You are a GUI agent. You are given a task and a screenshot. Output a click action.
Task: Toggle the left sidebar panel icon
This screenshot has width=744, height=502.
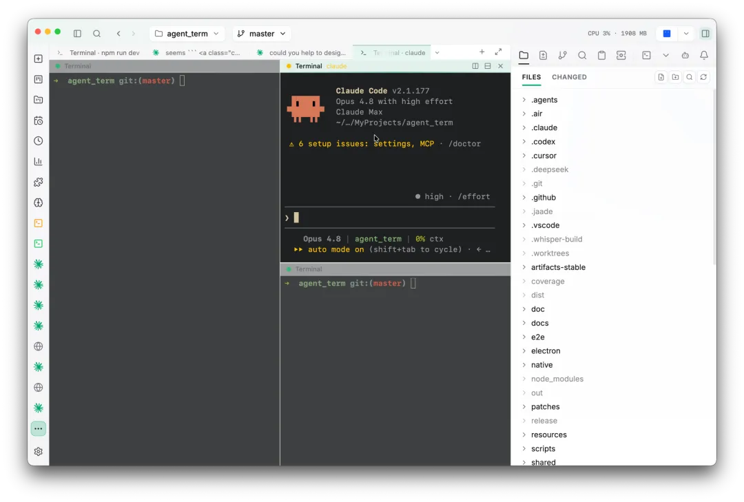click(77, 34)
